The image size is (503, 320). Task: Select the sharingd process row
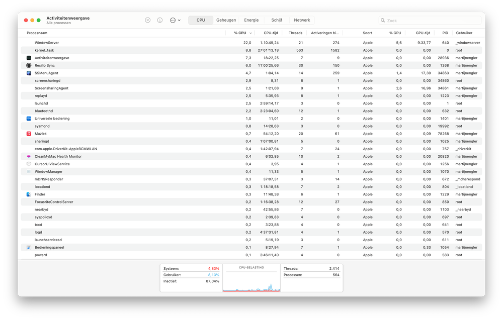click(x=251, y=141)
